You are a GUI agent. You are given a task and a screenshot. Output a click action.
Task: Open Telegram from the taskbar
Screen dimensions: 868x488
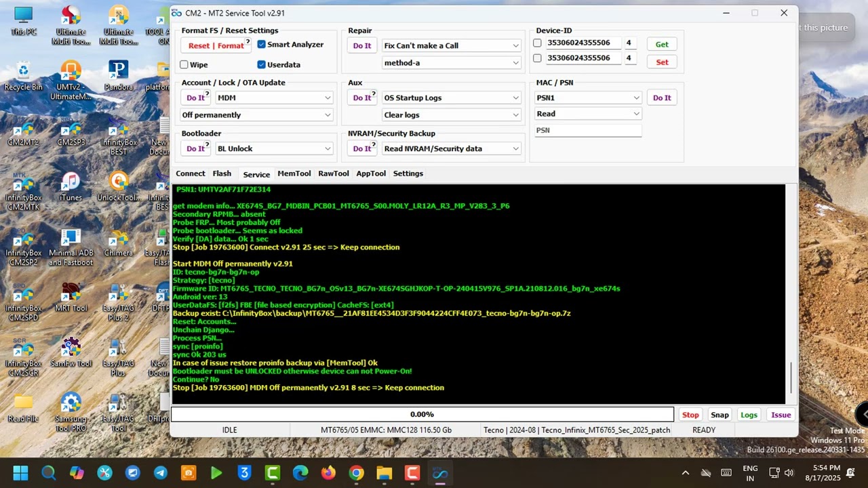point(161,472)
